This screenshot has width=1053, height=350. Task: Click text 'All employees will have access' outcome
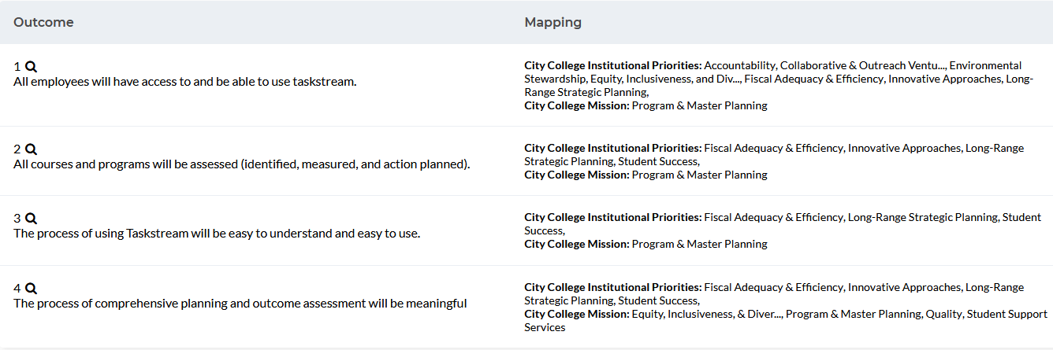pos(184,81)
